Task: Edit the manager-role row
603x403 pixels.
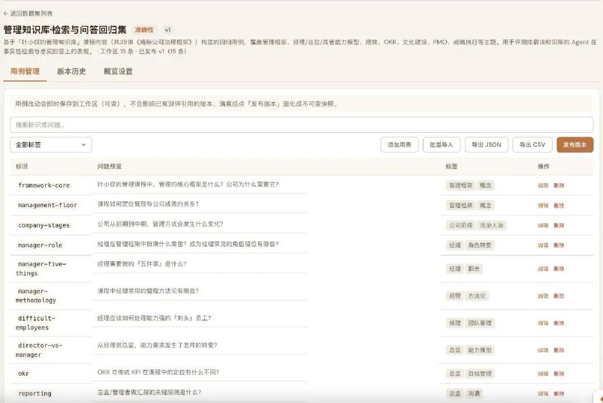Action: [x=543, y=246]
